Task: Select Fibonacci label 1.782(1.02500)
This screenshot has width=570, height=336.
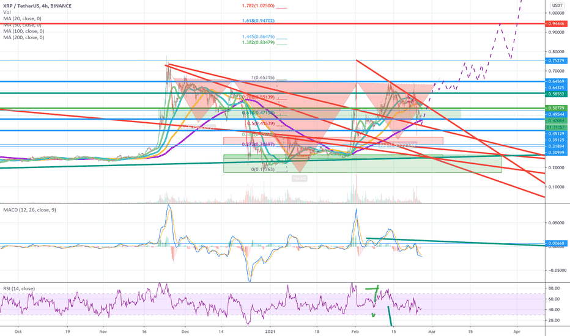Action: pyautogui.click(x=259, y=6)
